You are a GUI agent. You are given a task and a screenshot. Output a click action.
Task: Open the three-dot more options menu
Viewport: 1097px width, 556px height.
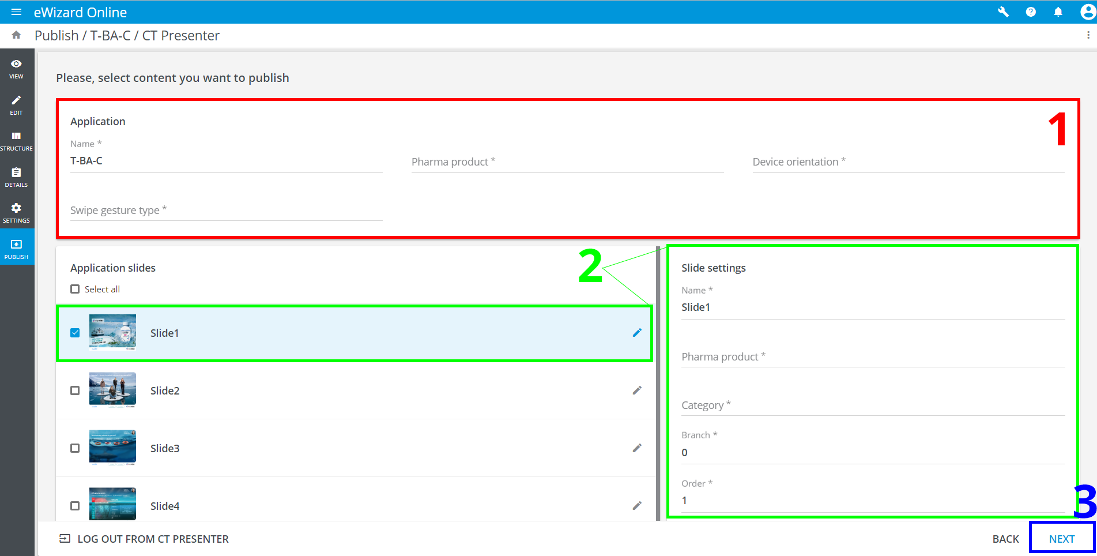pos(1088,35)
